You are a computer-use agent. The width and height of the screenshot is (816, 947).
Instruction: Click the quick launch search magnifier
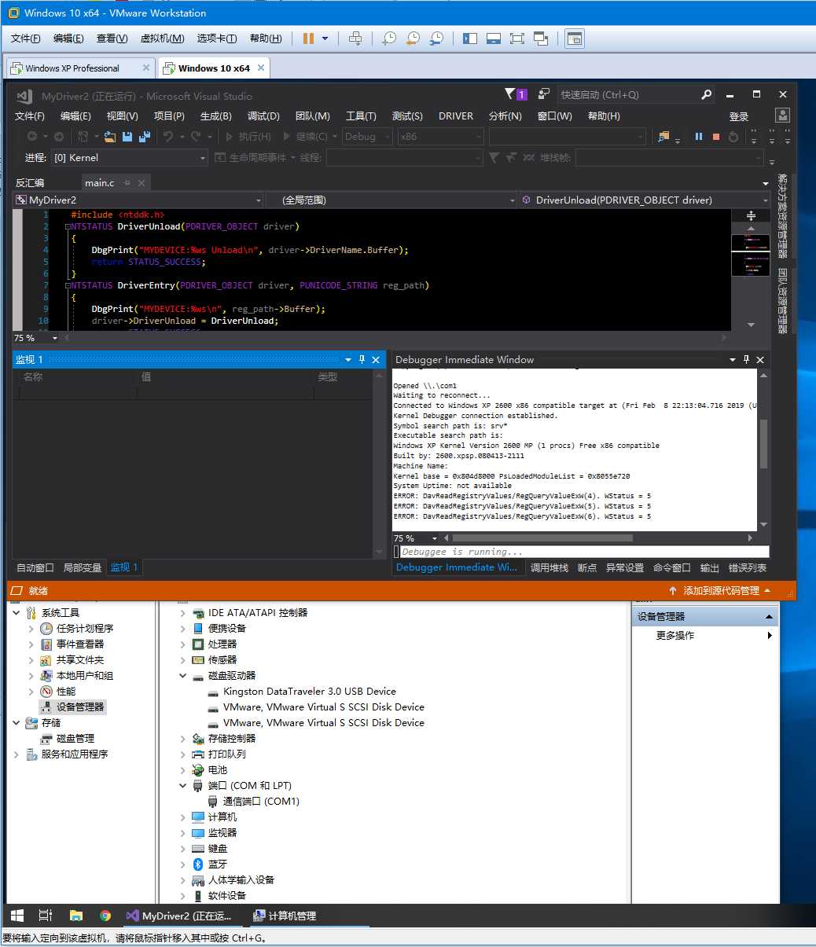(x=706, y=94)
